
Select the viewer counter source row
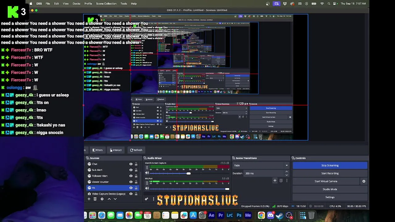click(113, 182)
